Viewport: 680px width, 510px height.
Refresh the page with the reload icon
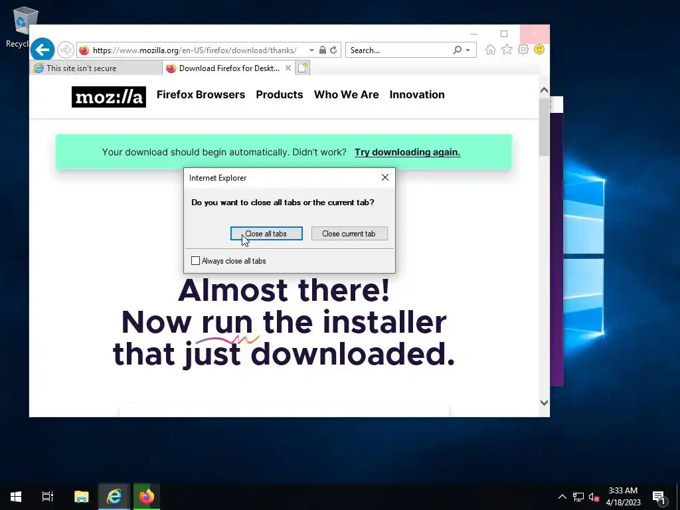[x=333, y=50]
